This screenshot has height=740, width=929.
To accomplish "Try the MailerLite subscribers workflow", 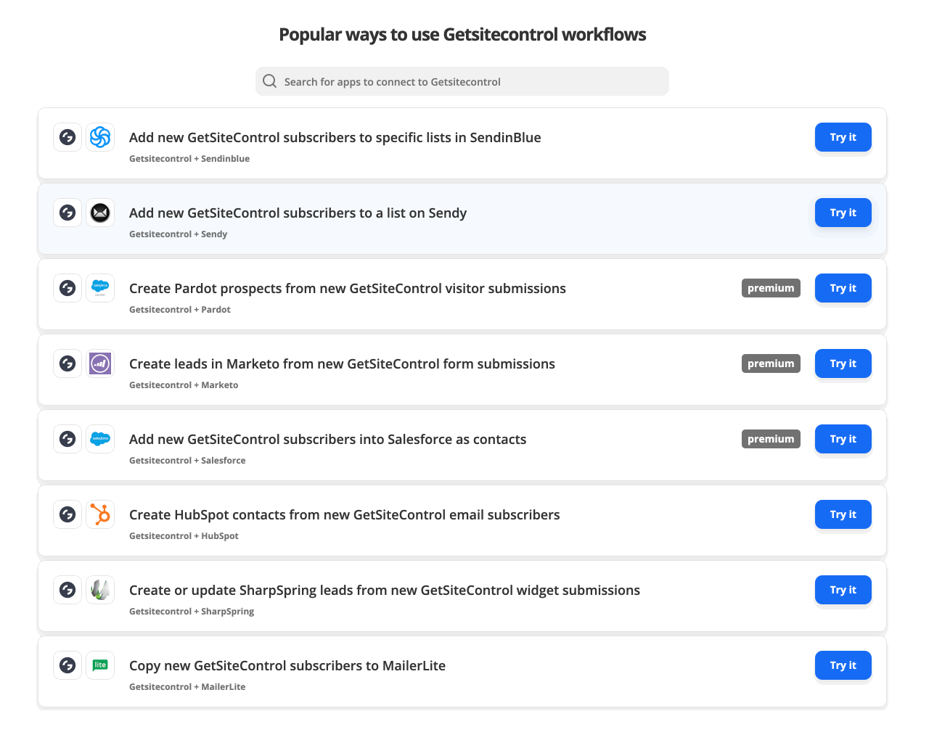I will pyautogui.click(x=843, y=665).
